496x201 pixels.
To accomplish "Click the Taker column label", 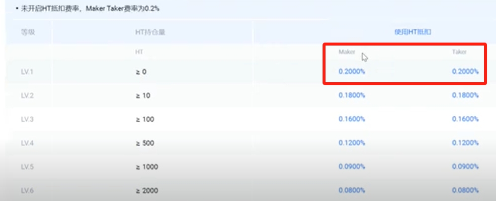I will [x=459, y=52].
